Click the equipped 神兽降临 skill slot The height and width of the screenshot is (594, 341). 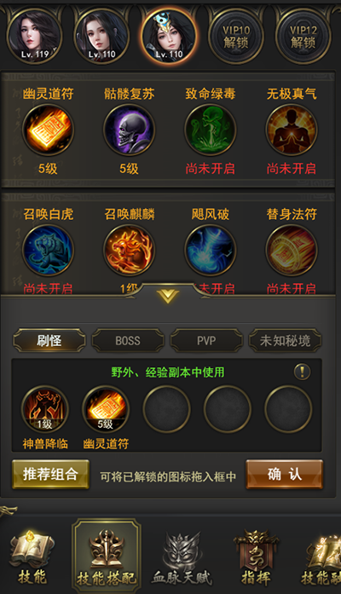pyautogui.click(x=45, y=409)
